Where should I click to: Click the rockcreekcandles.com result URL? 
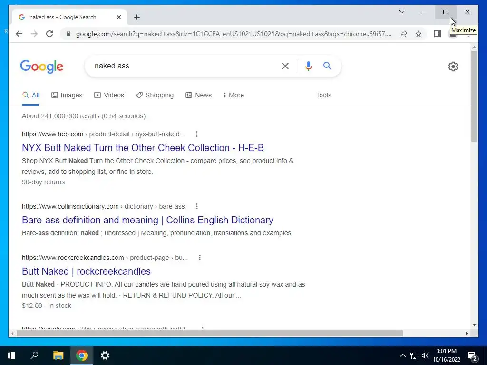coord(105,258)
